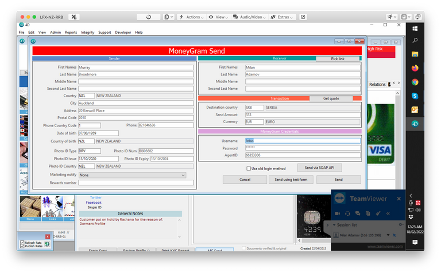Click the sender Middle Name field

click(x=136, y=81)
